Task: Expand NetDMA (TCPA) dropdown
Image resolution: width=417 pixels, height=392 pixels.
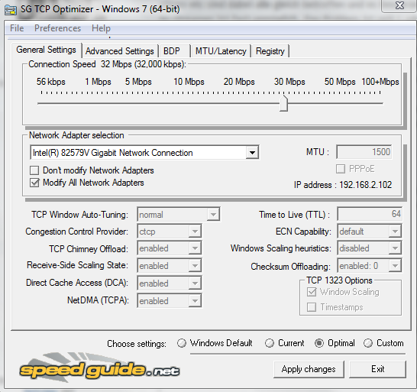Action: coord(195,301)
